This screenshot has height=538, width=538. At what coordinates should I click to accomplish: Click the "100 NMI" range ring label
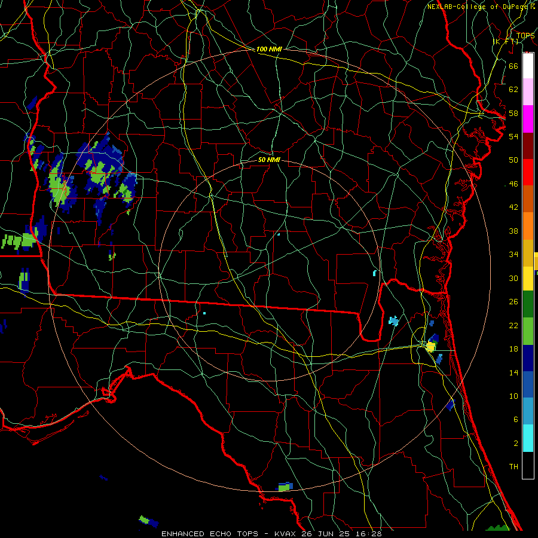(269, 49)
